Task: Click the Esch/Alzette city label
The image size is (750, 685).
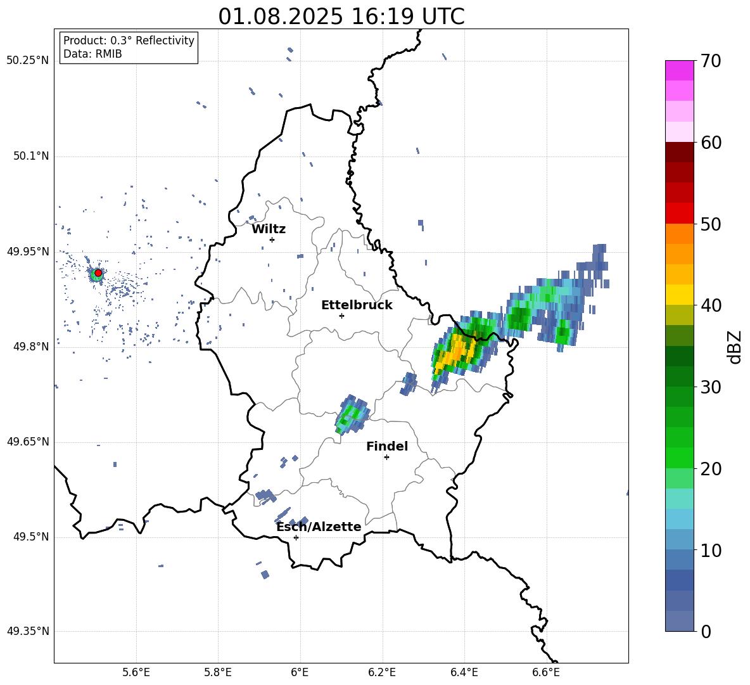Action: [319, 527]
